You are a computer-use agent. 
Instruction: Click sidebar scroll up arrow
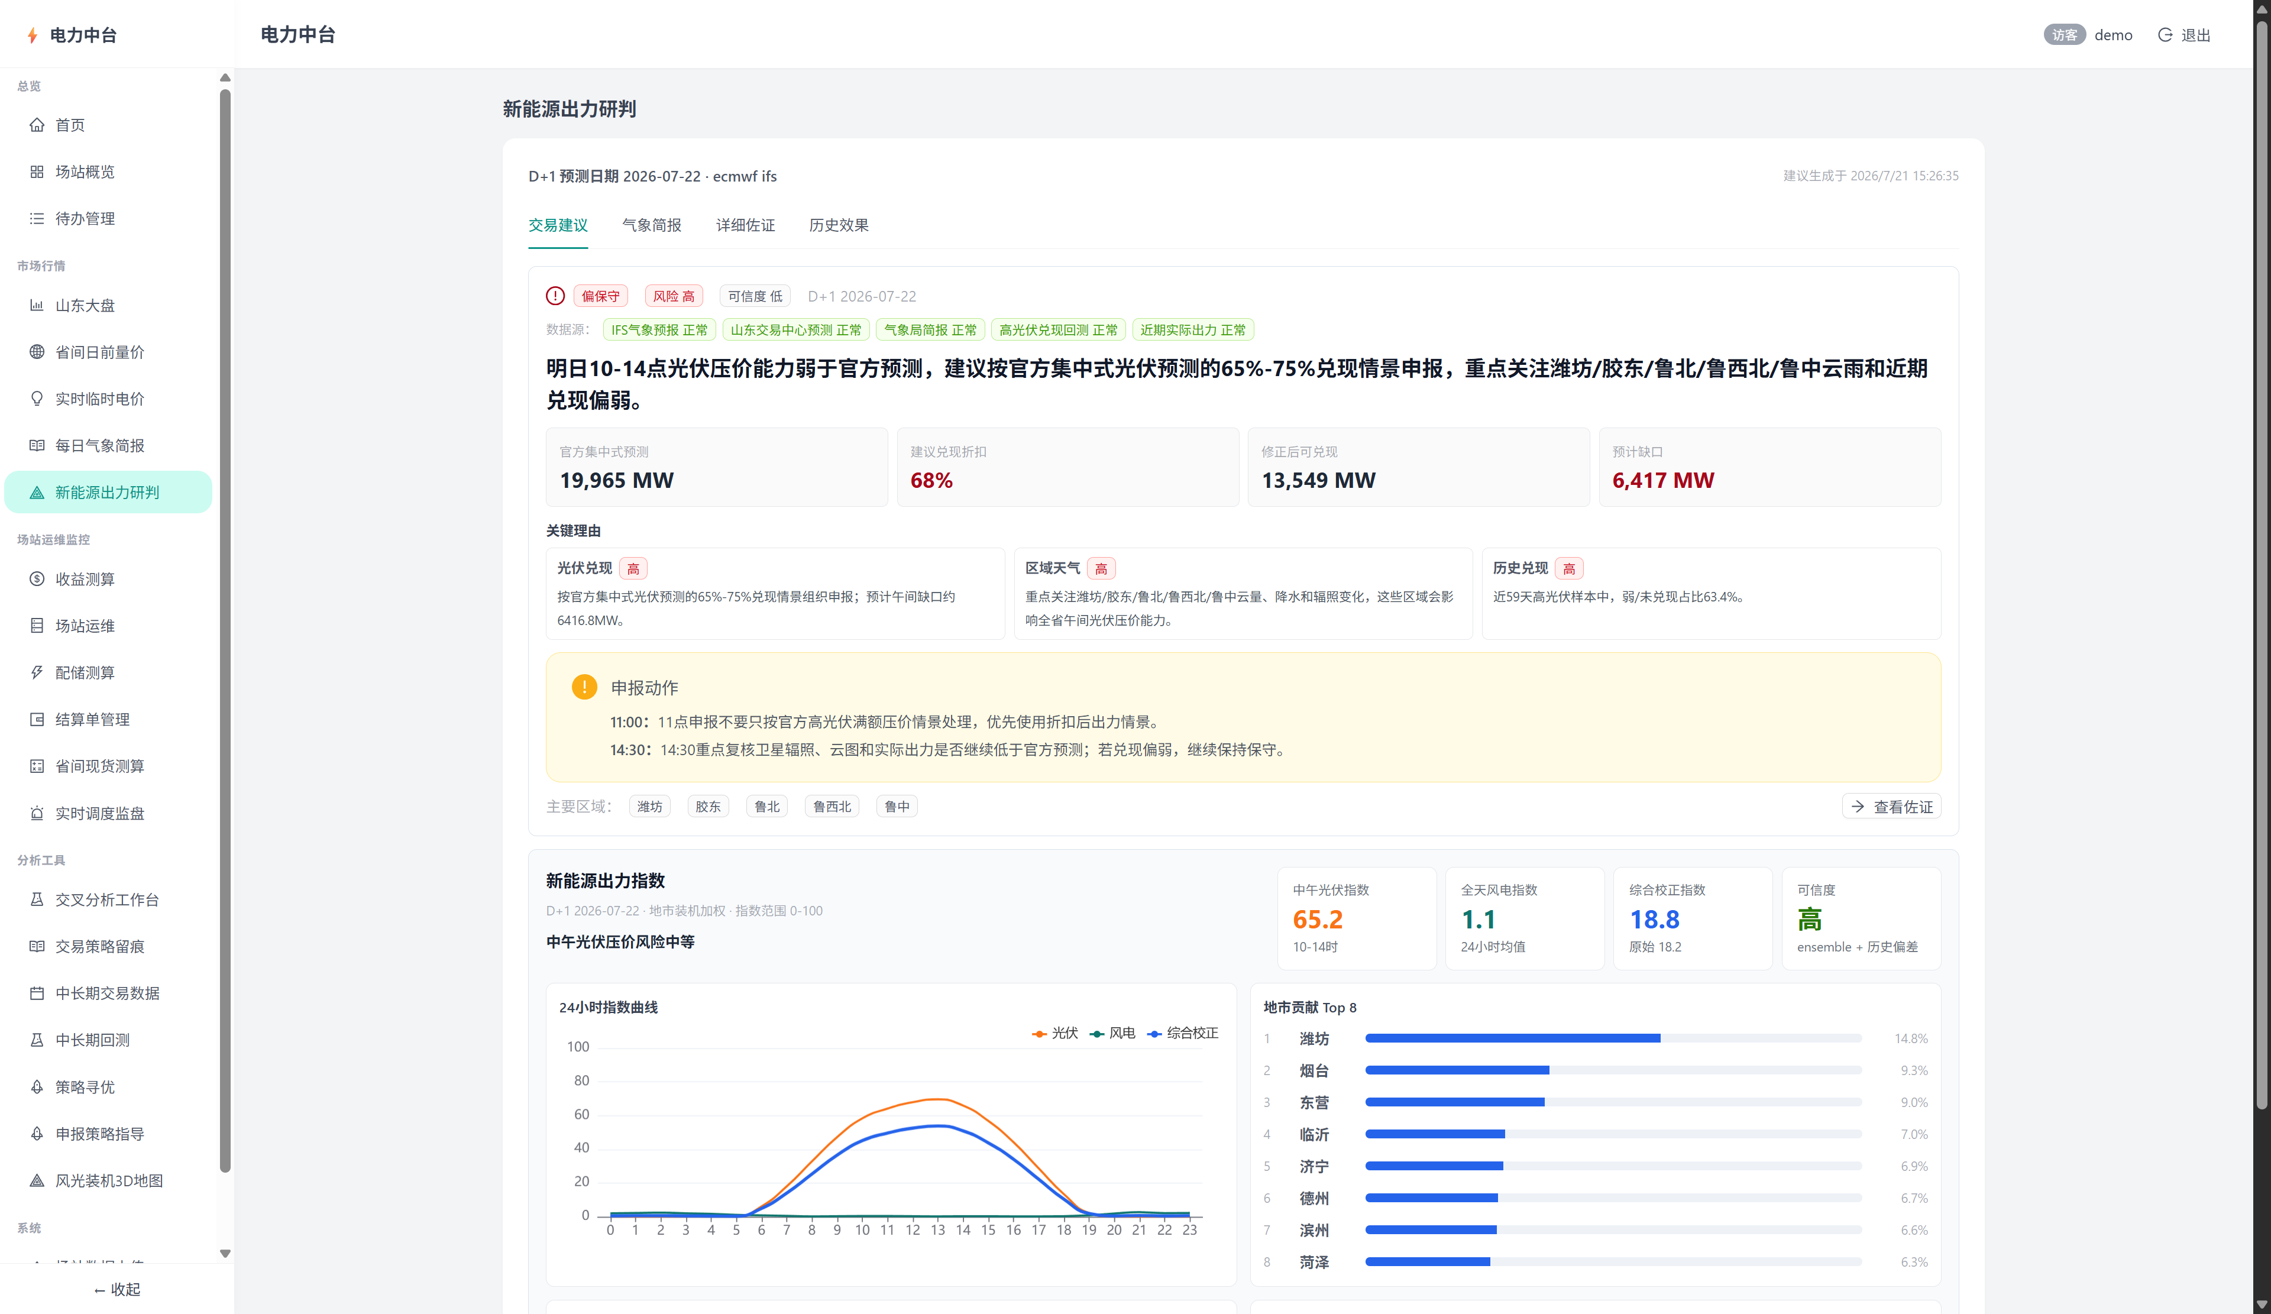tap(225, 77)
